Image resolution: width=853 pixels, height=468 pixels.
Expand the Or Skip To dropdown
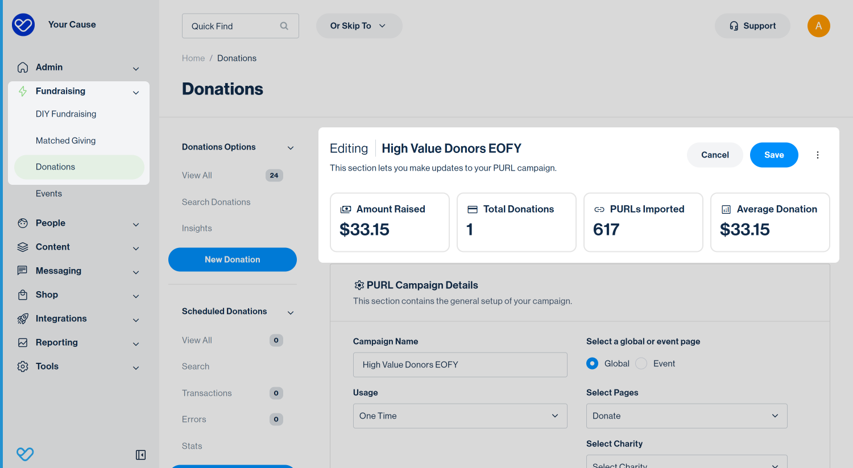(x=359, y=26)
